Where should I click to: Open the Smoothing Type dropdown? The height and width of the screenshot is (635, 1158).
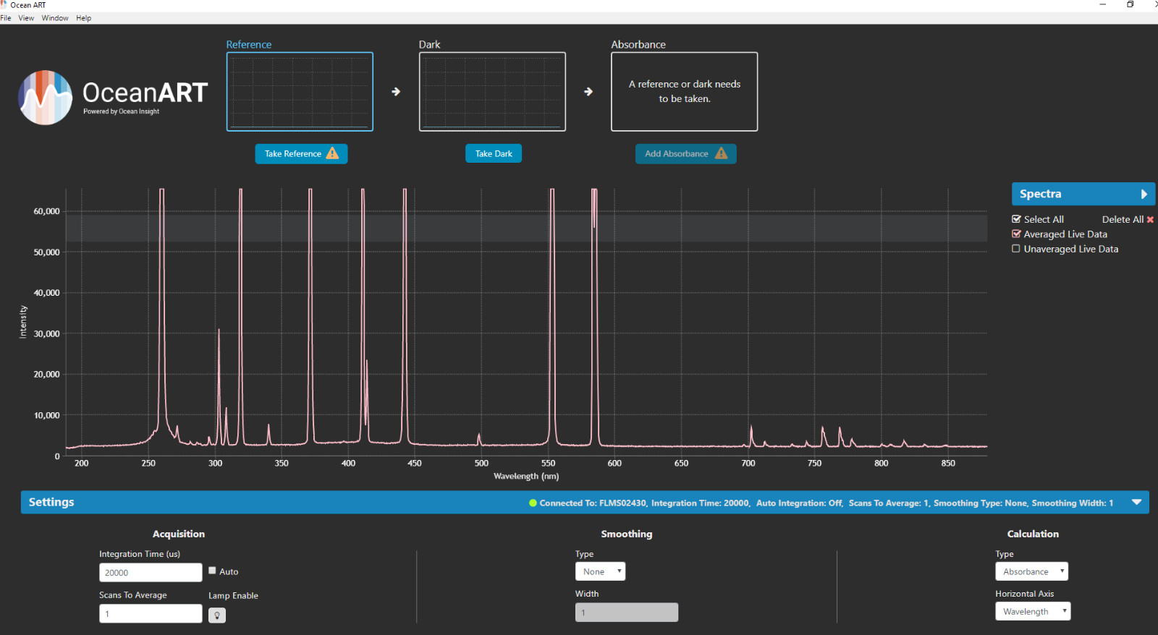pyautogui.click(x=600, y=571)
